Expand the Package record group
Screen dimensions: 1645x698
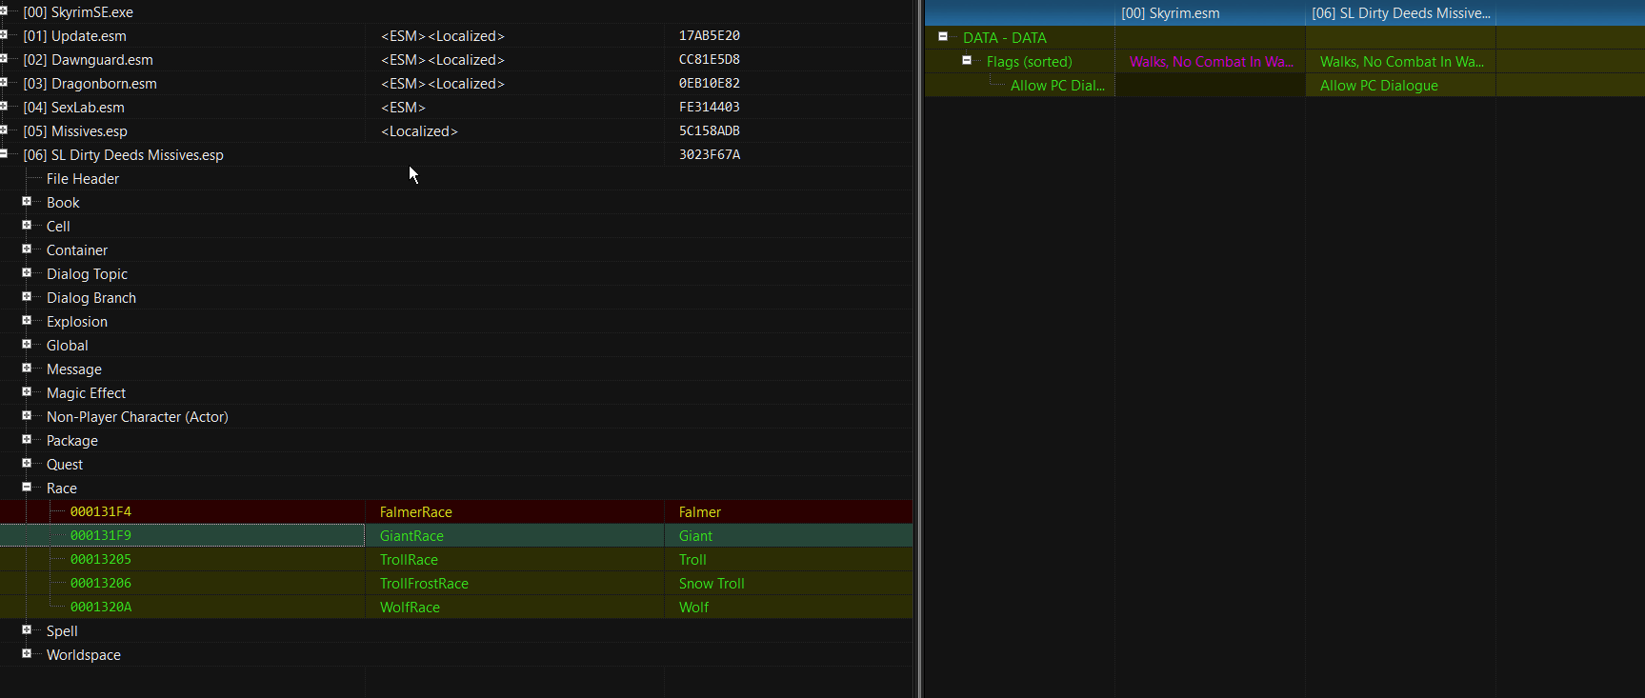(27, 440)
